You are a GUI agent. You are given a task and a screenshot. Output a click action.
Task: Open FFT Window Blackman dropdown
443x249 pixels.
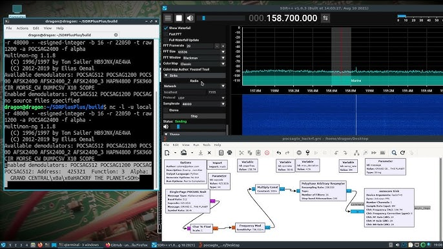[203, 58]
